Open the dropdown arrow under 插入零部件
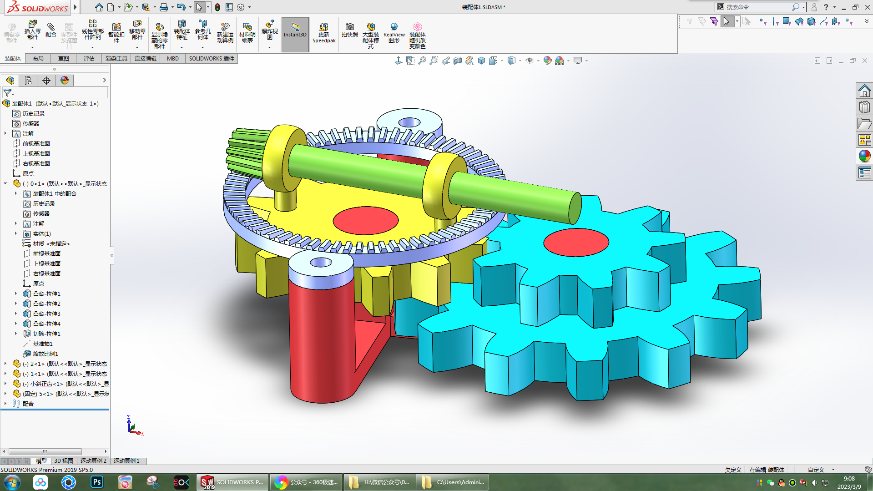Viewport: 873px width, 491px height. pos(32,47)
